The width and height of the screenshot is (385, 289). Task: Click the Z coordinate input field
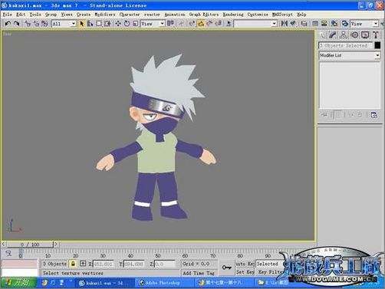coord(165,264)
